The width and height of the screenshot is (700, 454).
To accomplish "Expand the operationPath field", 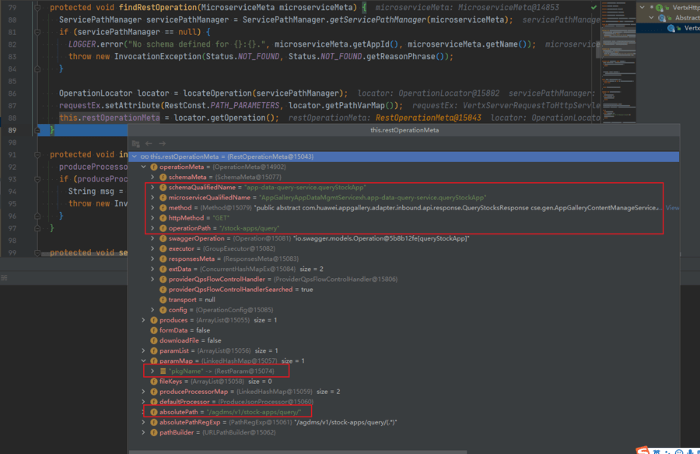I will tap(152, 228).
